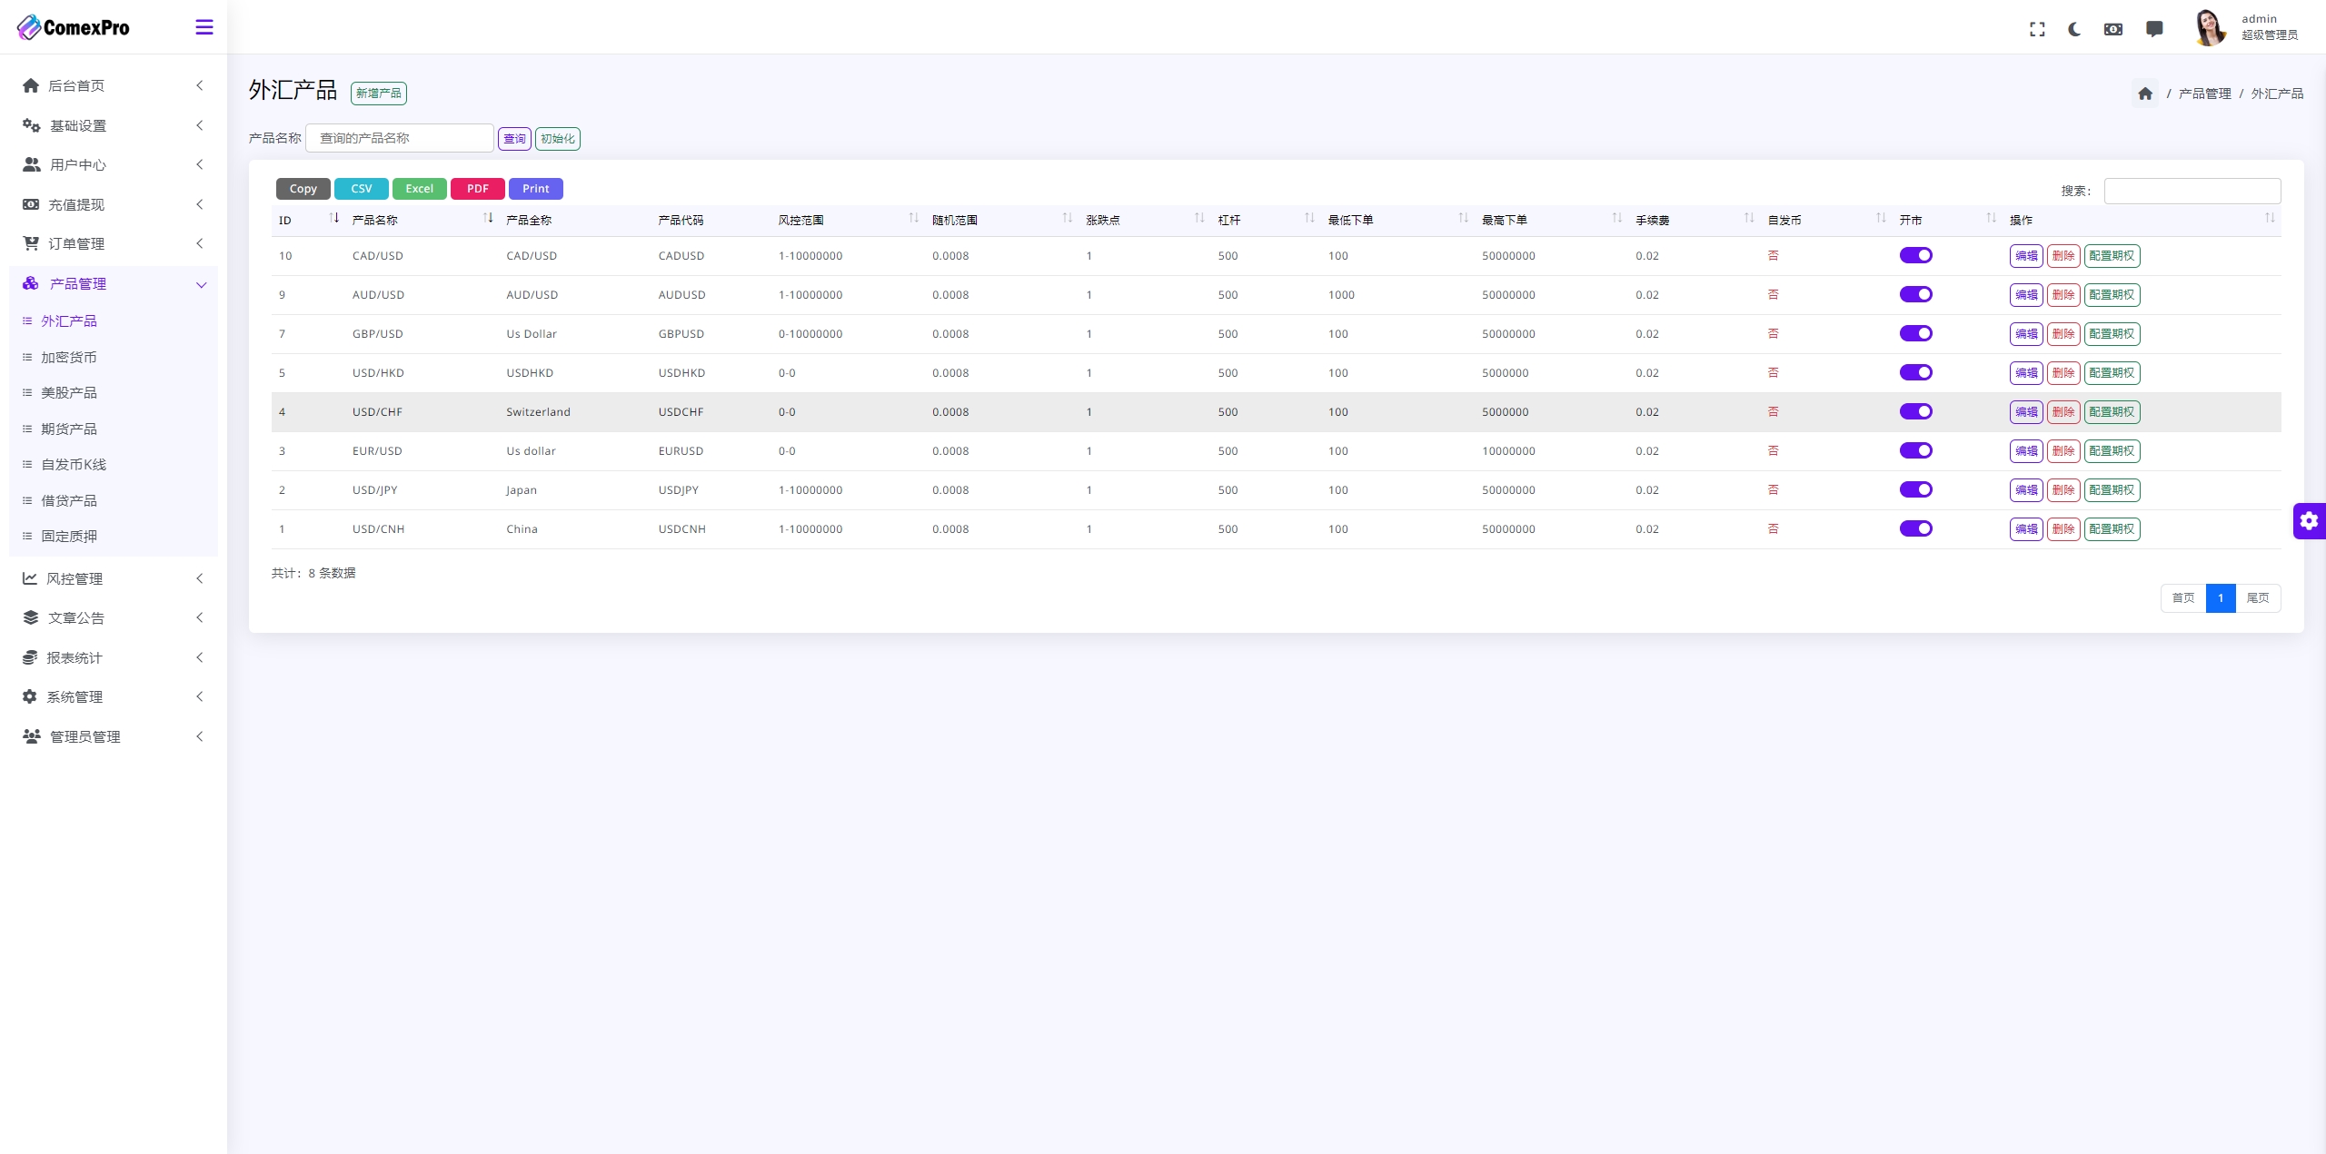2326x1154 pixels.
Task: Toggle the EUR/USD product open market switch
Action: [x=1918, y=451]
